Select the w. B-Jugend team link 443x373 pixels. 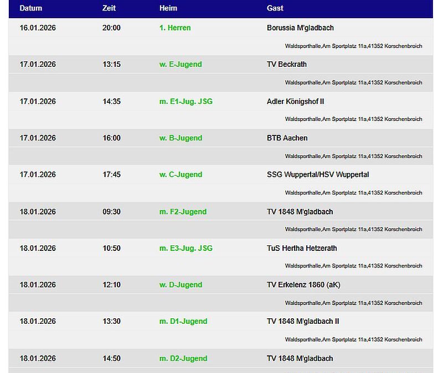181,138
